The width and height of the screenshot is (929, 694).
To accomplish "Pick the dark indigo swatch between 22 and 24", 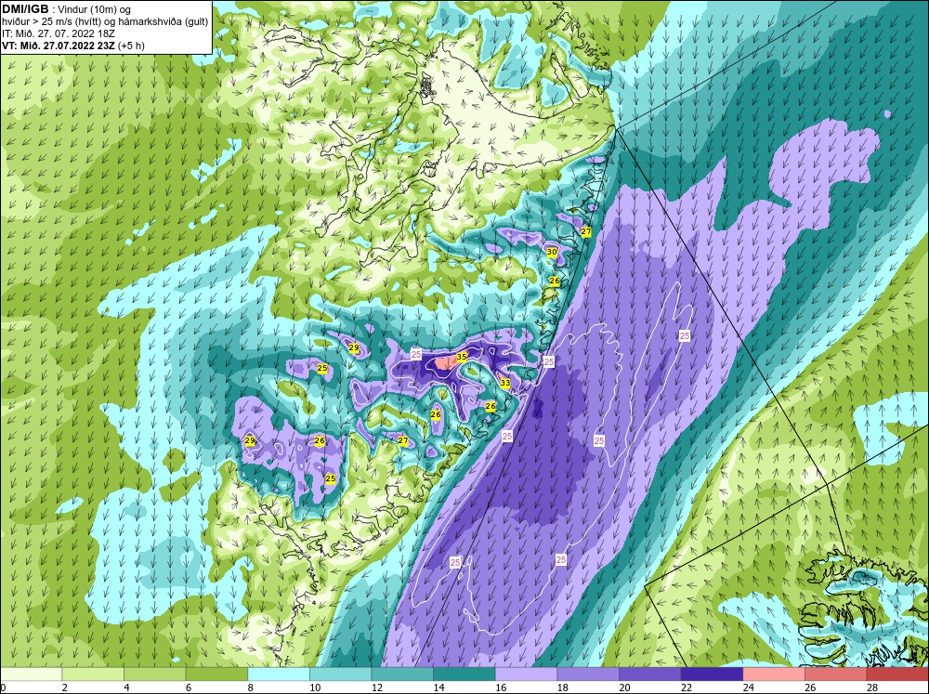I will click(712, 674).
